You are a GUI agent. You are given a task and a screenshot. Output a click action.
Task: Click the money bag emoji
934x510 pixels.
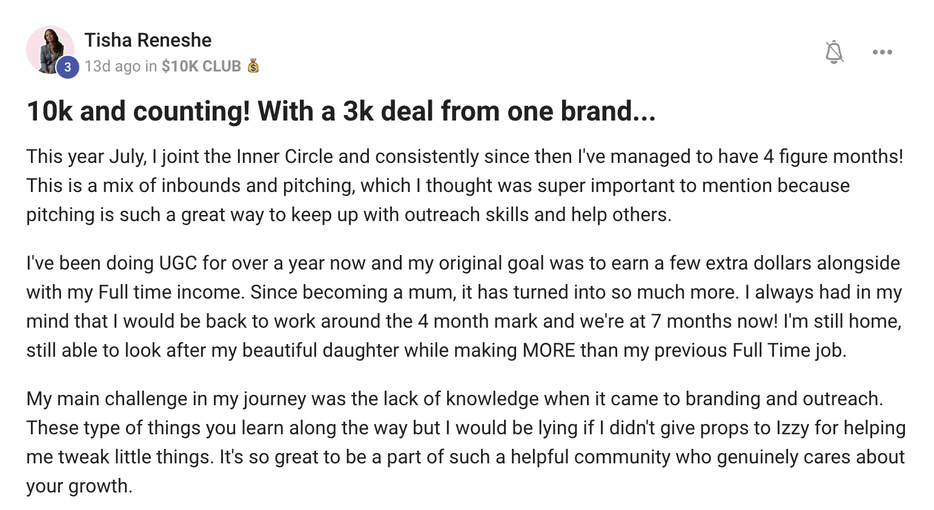click(x=253, y=66)
